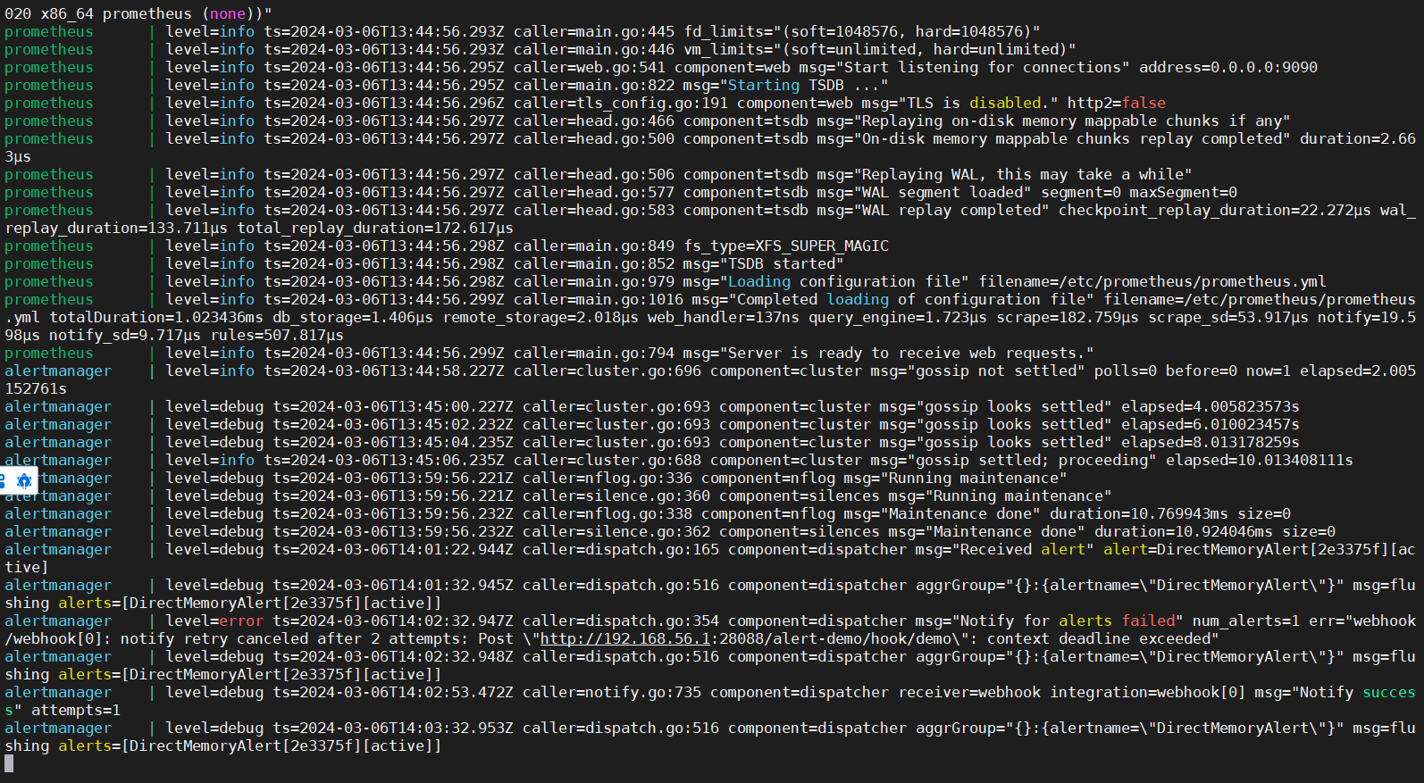
Task: Click the text "receiver=webhook"
Action: [969, 692]
